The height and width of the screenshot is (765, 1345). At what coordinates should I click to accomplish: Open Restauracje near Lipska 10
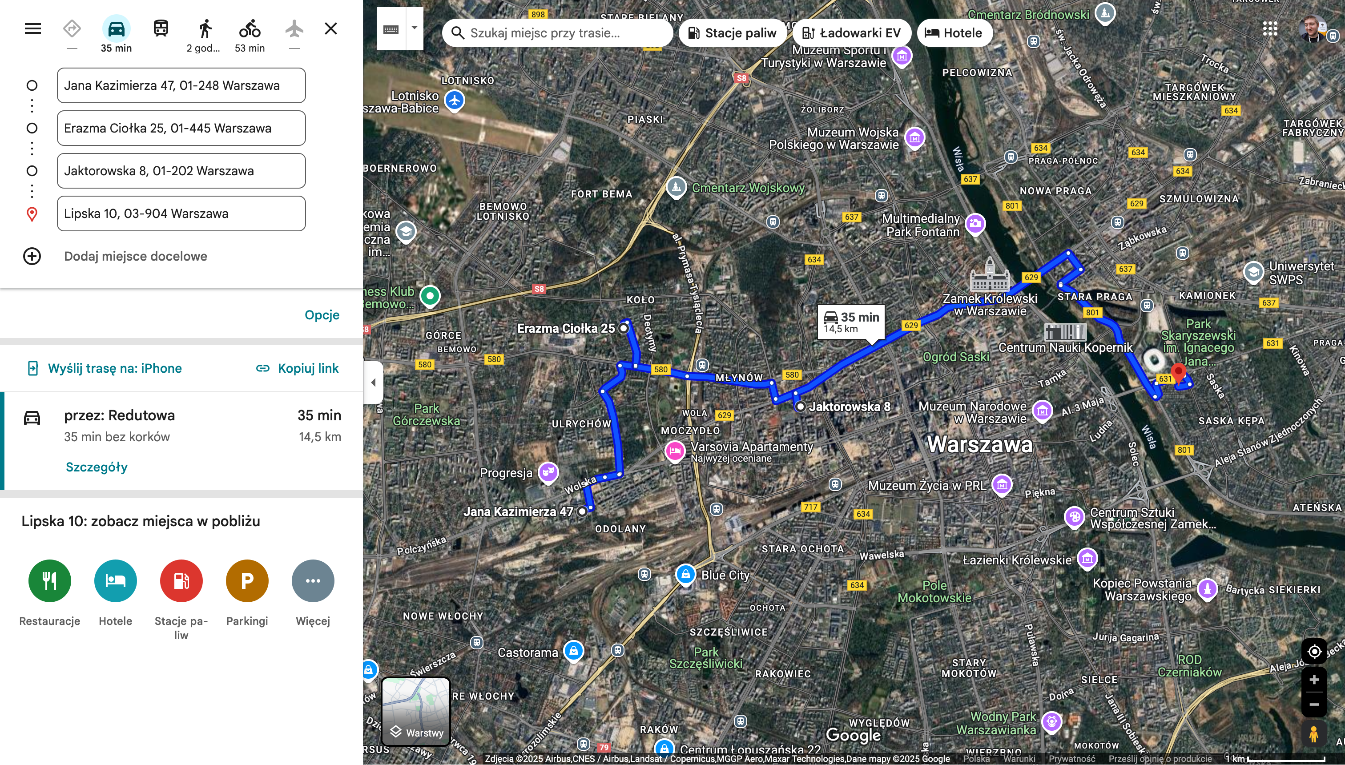49,581
